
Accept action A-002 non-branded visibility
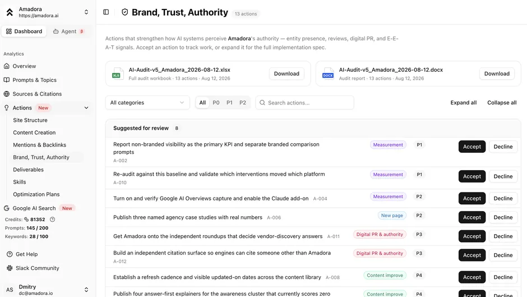pos(472,147)
